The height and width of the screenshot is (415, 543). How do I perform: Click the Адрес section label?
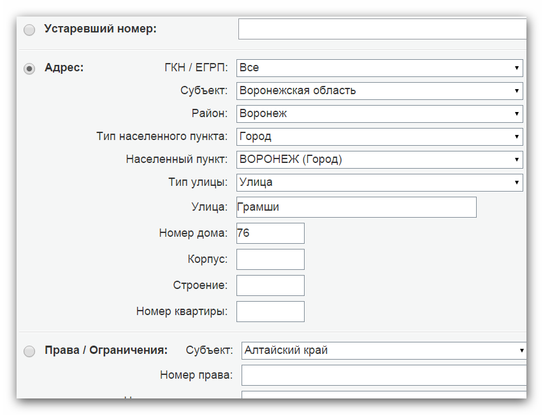click(x=64, y=67)
